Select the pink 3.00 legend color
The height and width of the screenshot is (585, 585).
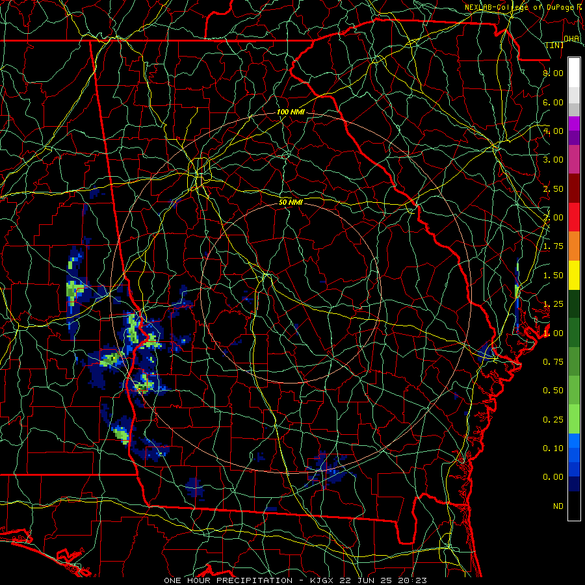pyautogui.click(x=574, y=160)
